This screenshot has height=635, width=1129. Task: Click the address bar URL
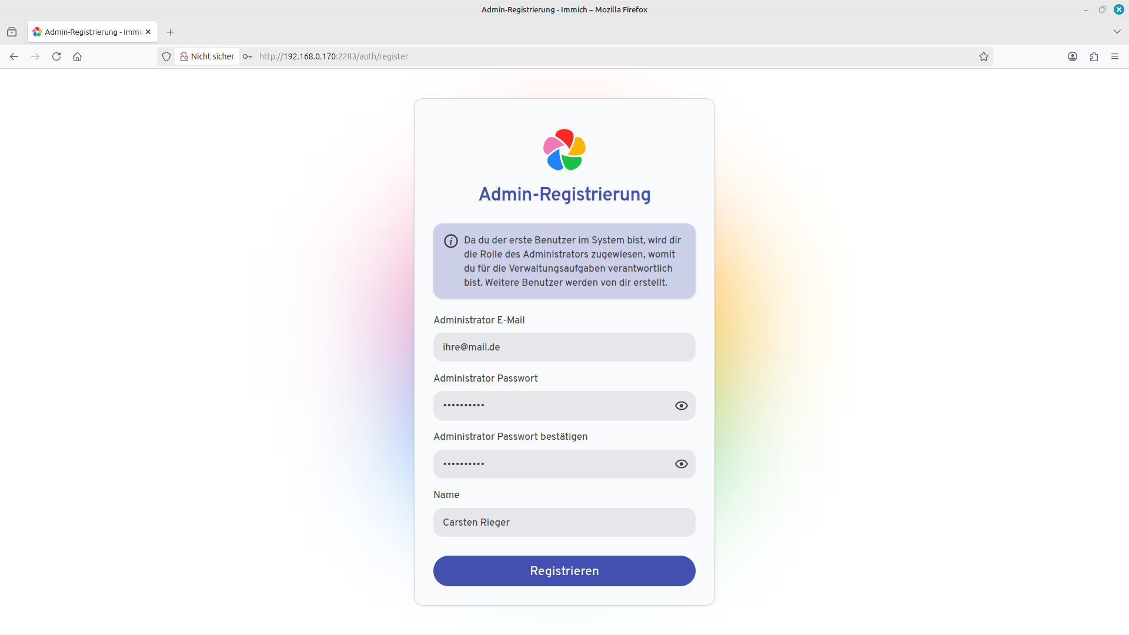click(333, 56)
